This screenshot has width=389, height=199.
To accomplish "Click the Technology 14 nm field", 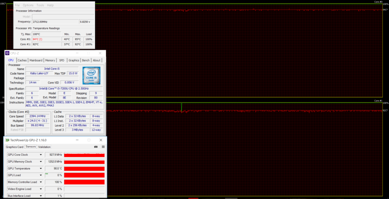I will [33, 83].
